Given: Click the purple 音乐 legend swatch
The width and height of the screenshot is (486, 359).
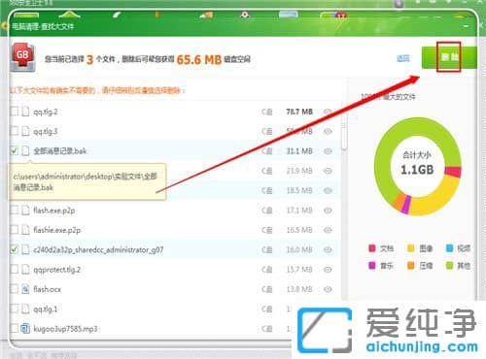Looking at the screenshot, I should pyautogui.click(x=372, y=266).
